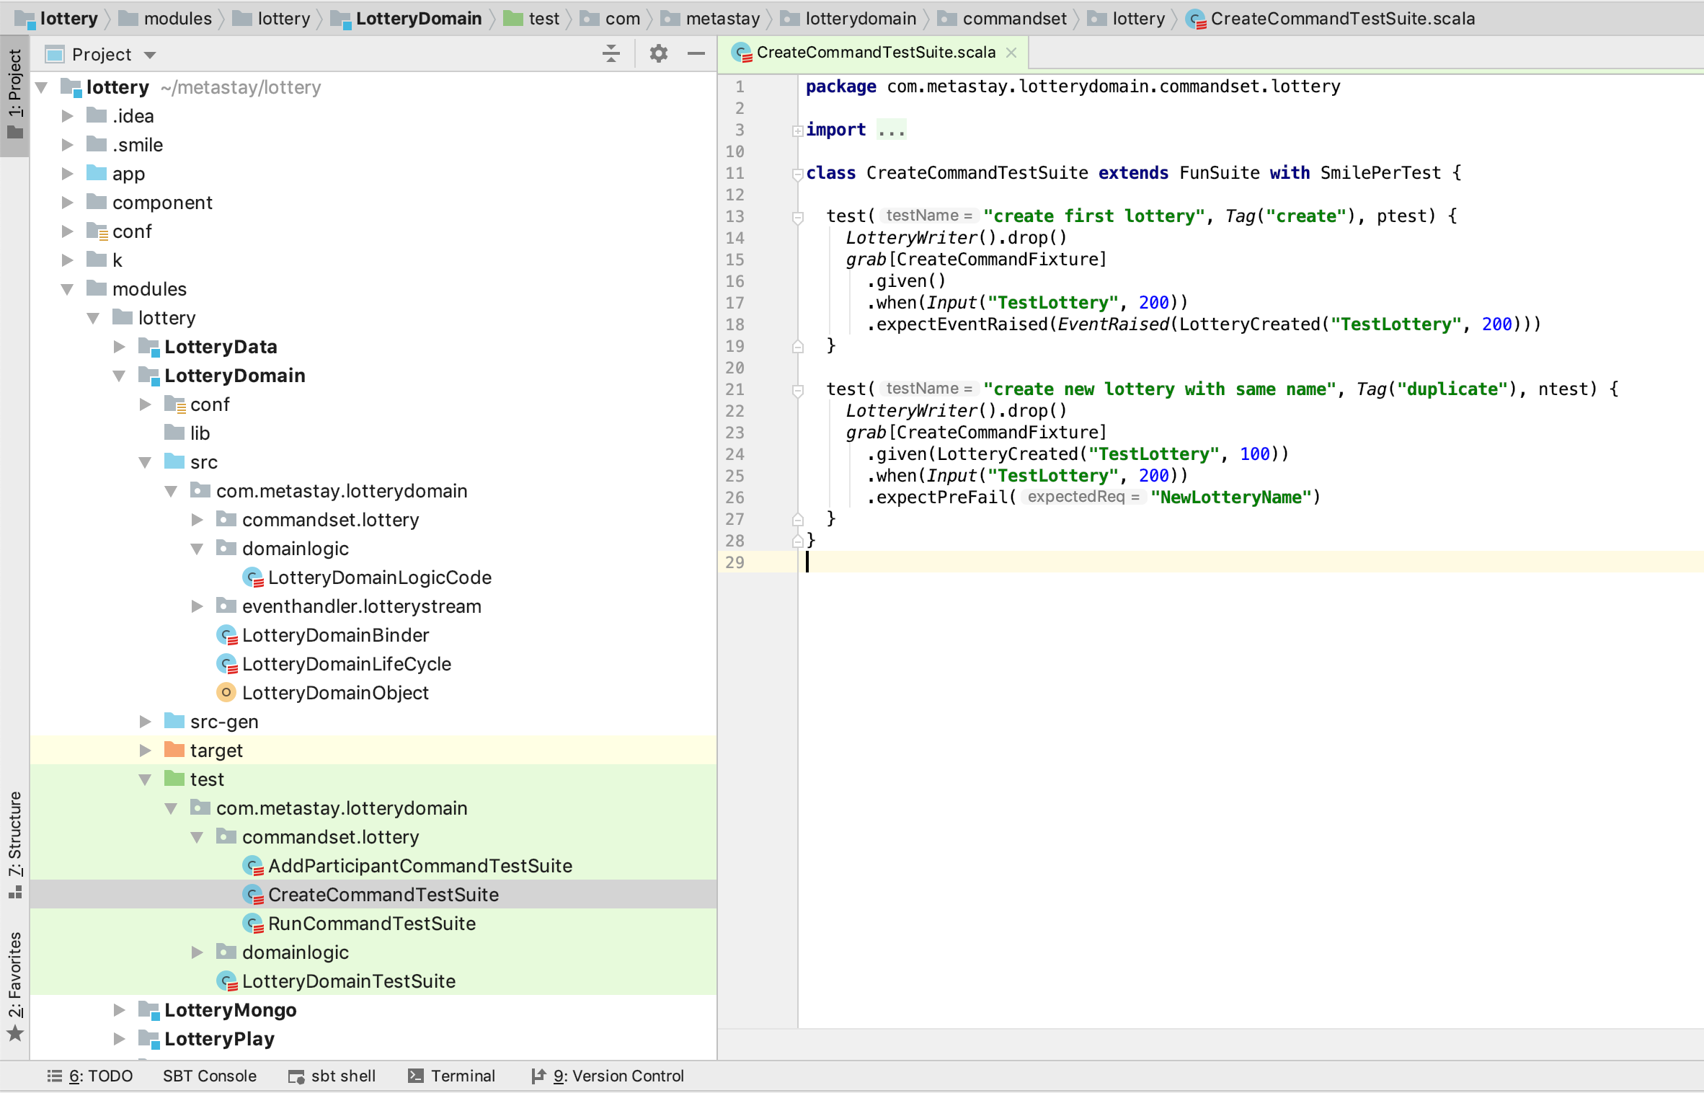Open the RunCommandTestSuite file in tree

tap(371, 924)
